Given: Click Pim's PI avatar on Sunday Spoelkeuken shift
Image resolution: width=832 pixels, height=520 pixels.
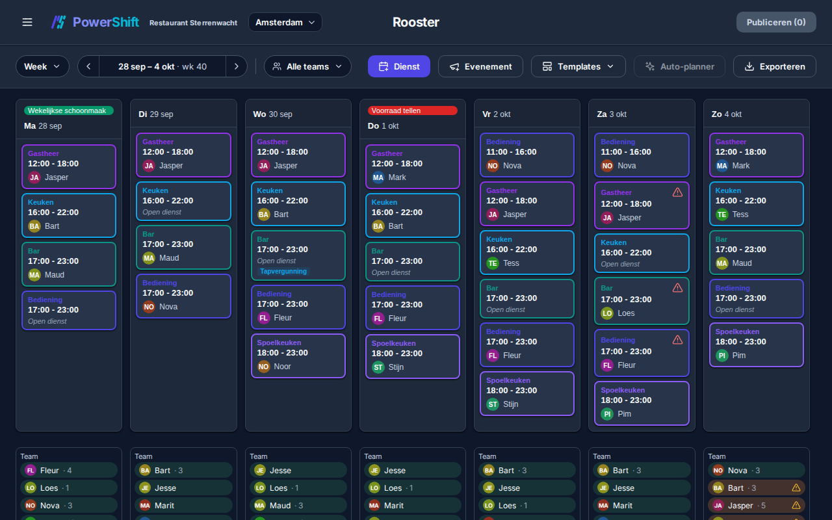Looking at the screenshot, I should coord(722,356).
